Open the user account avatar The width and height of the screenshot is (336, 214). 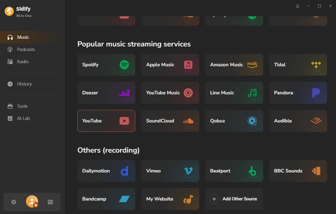32,201
